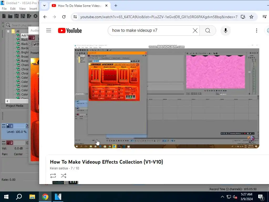Click the Render As icon in VEGAS toolbar
The width and height of the screenshot is (269, 202).
pos(29,16)
